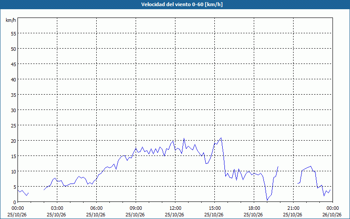Click the 21:00 time label
350x219 pixels.
pos(293,208)
